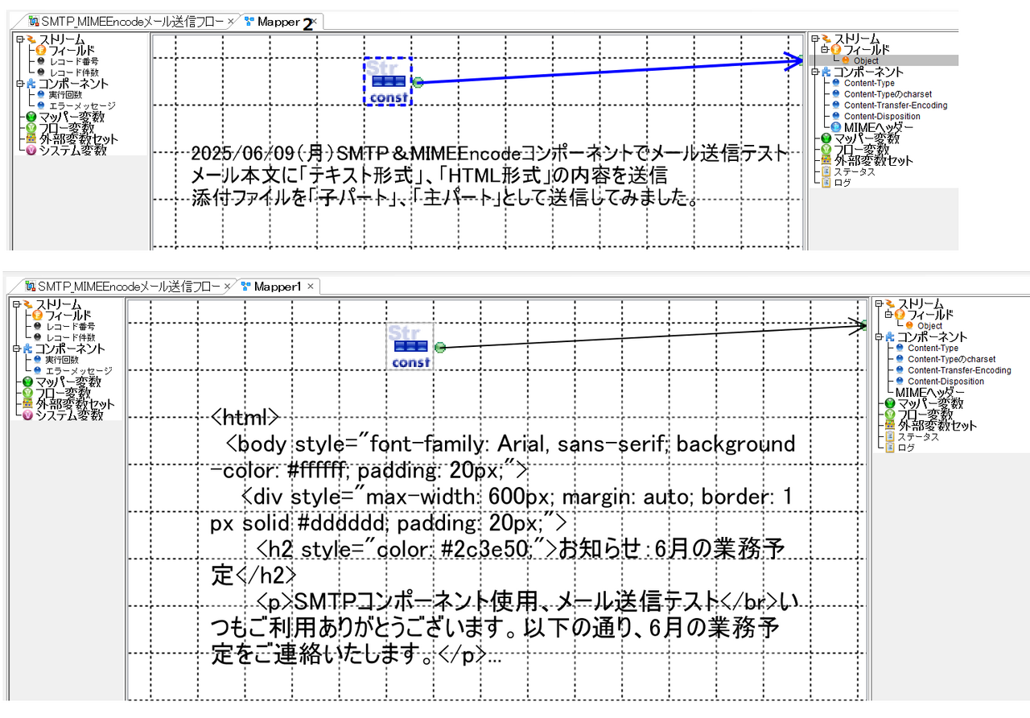Select the Str const function in Mapper1
Viewport: 1030px width, 718px height.
point(410,346)
